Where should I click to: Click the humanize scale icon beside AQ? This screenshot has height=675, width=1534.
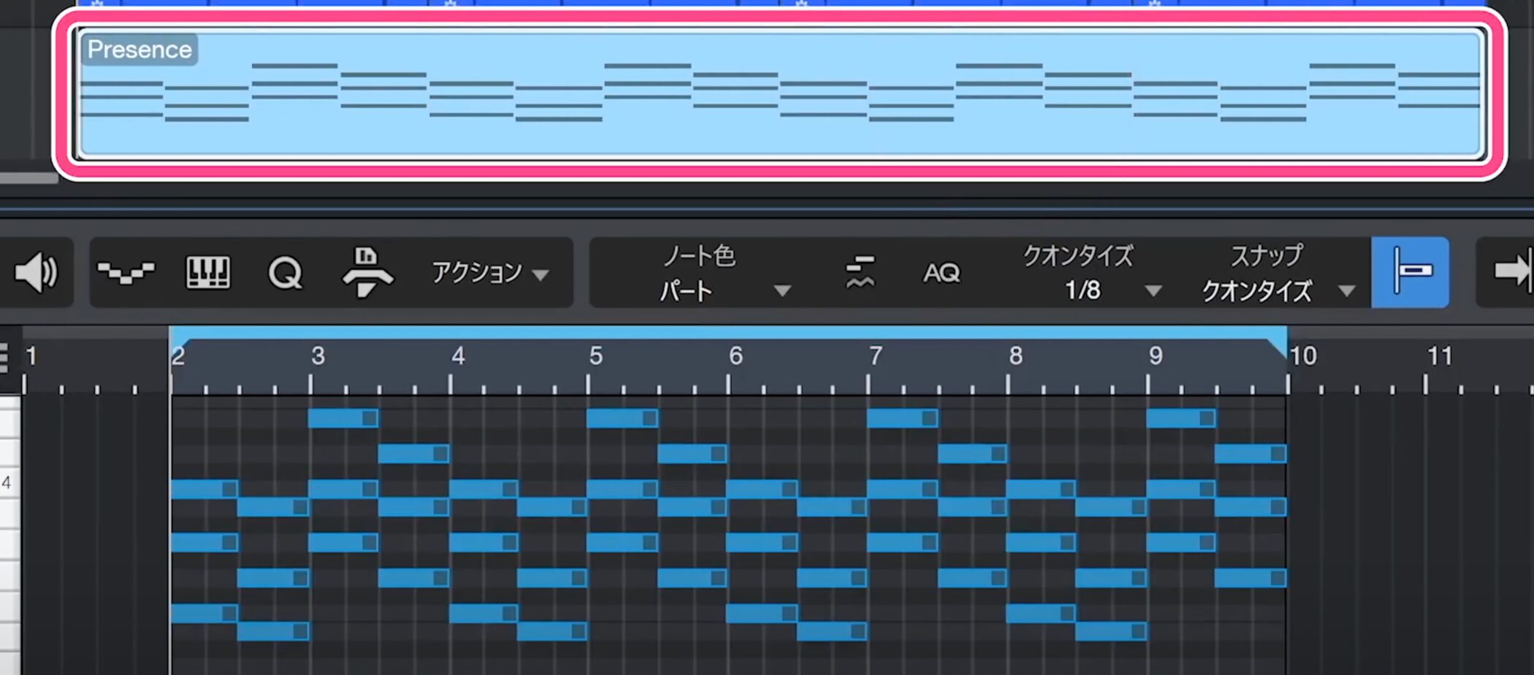click(860, 273)
